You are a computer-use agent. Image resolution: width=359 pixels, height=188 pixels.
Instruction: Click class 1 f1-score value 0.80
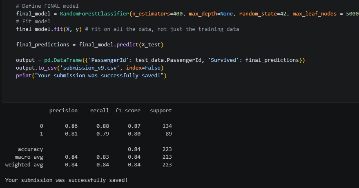134,134
